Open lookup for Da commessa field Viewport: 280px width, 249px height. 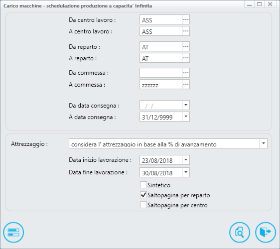[x=186, y=73]
